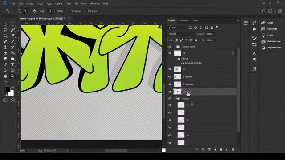Open the Fill slider dropdown arrow
This screenshot has width=285, height=160.
216,40
